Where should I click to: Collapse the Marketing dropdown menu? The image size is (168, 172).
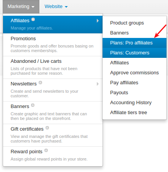pos(21,7)
